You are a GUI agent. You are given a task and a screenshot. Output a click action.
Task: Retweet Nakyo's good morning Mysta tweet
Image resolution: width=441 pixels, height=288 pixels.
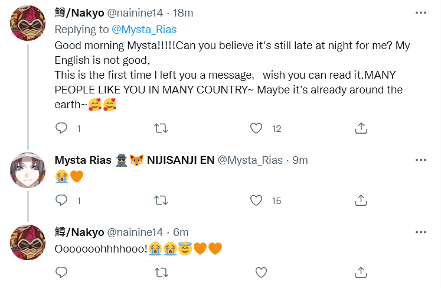pos(160,128)
